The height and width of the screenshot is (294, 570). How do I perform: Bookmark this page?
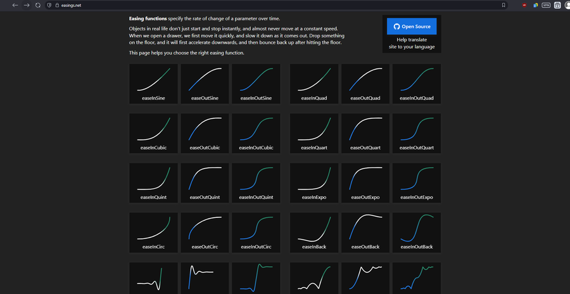click(x=503, y=5)
